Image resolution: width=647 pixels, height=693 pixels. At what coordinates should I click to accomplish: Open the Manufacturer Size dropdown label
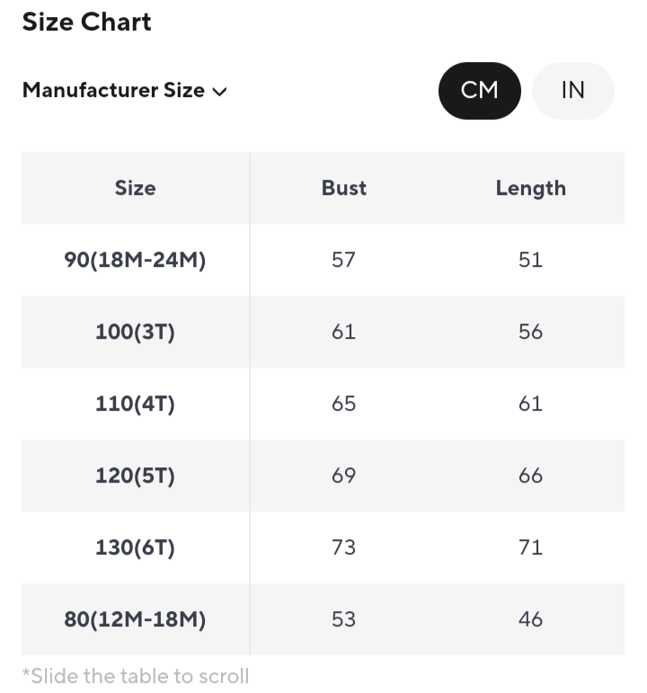[x=113, y=91]
